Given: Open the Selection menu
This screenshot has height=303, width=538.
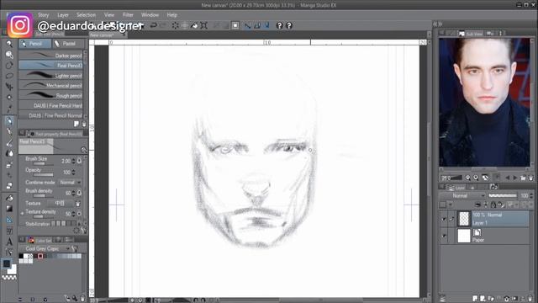Looking at the screenshot, I should (86, 15).
